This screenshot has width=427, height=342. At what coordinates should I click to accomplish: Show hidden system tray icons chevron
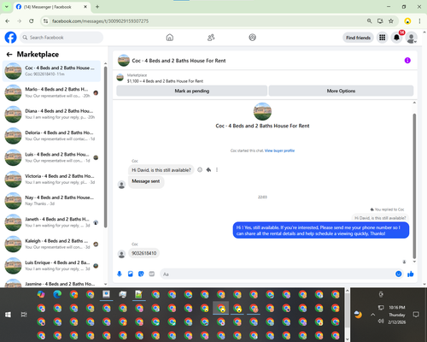click(x=372, y=315)
